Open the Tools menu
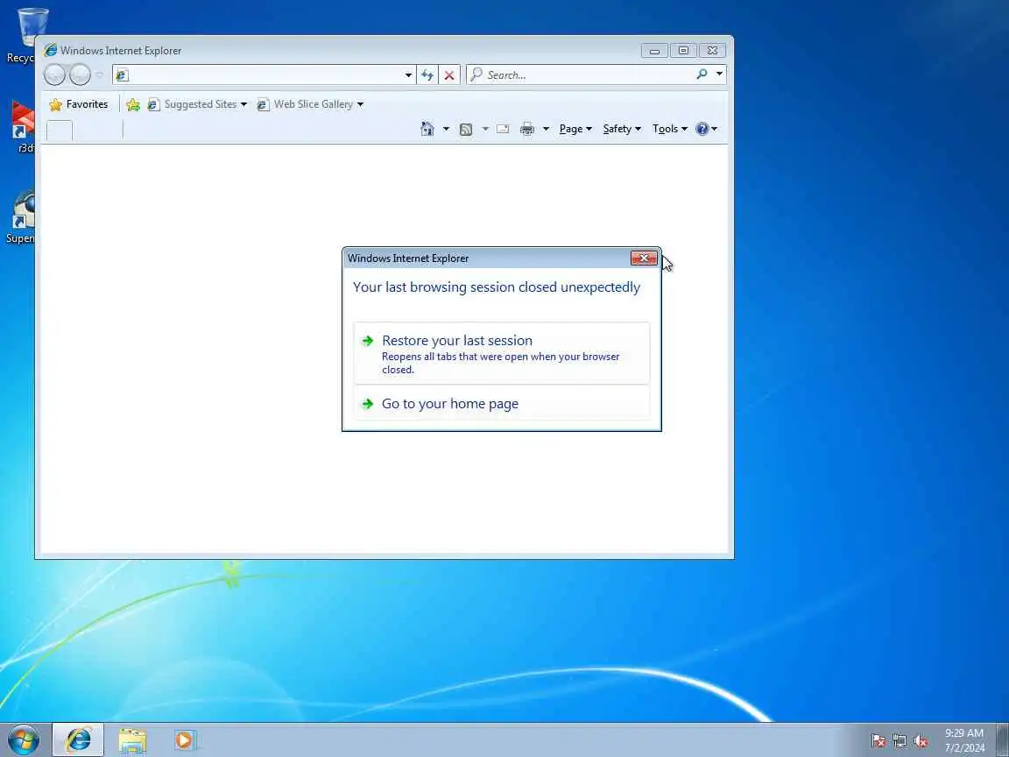This screenshot has width=1009, height=757. point(670,129)
